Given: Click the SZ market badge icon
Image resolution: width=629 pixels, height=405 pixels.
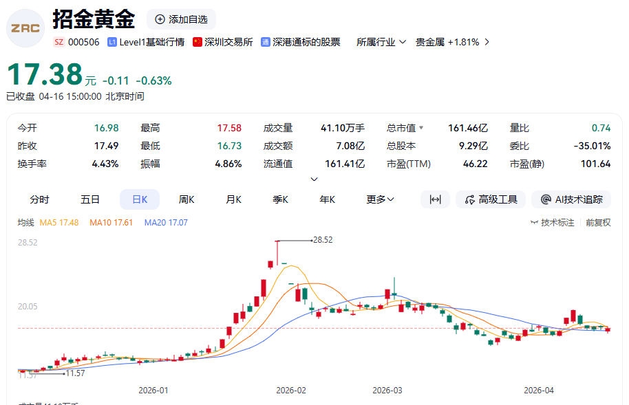Looking at the screenshot, I should tap(58, 42).
